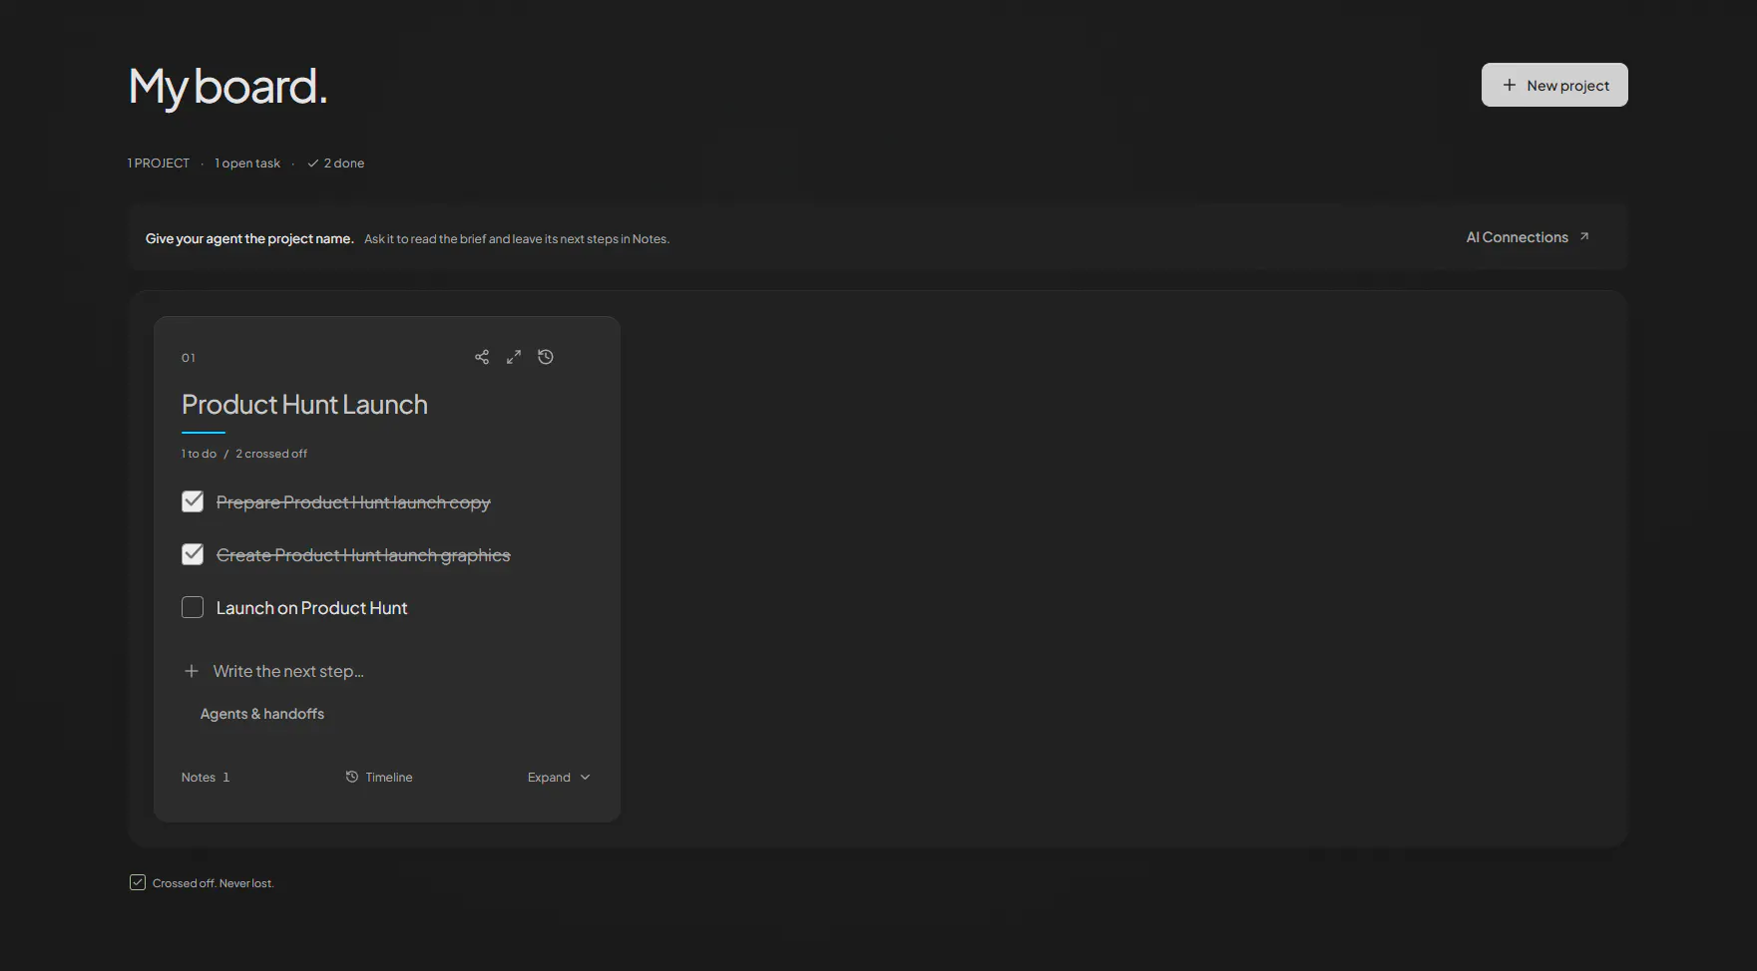This screenshot has width=1757, height=971.
Task: Click into Write the next step field
Action: tap(288, 671)
